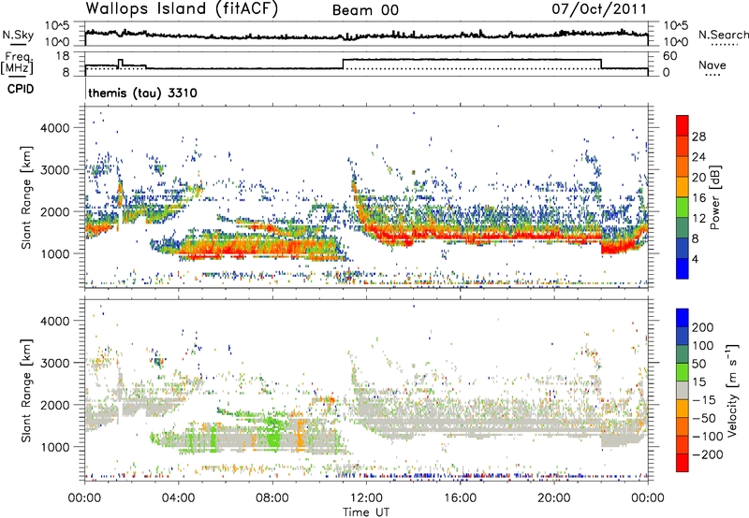This screenshot has width=749, height=518.
Task: Click the 'Freq. [MHz]' axis label
Action: pos(17,63)
